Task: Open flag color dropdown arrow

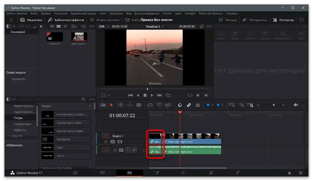Action: [x=212, y=105]
